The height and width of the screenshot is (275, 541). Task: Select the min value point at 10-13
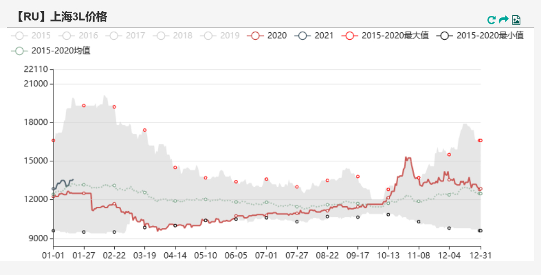coord(388,215)
